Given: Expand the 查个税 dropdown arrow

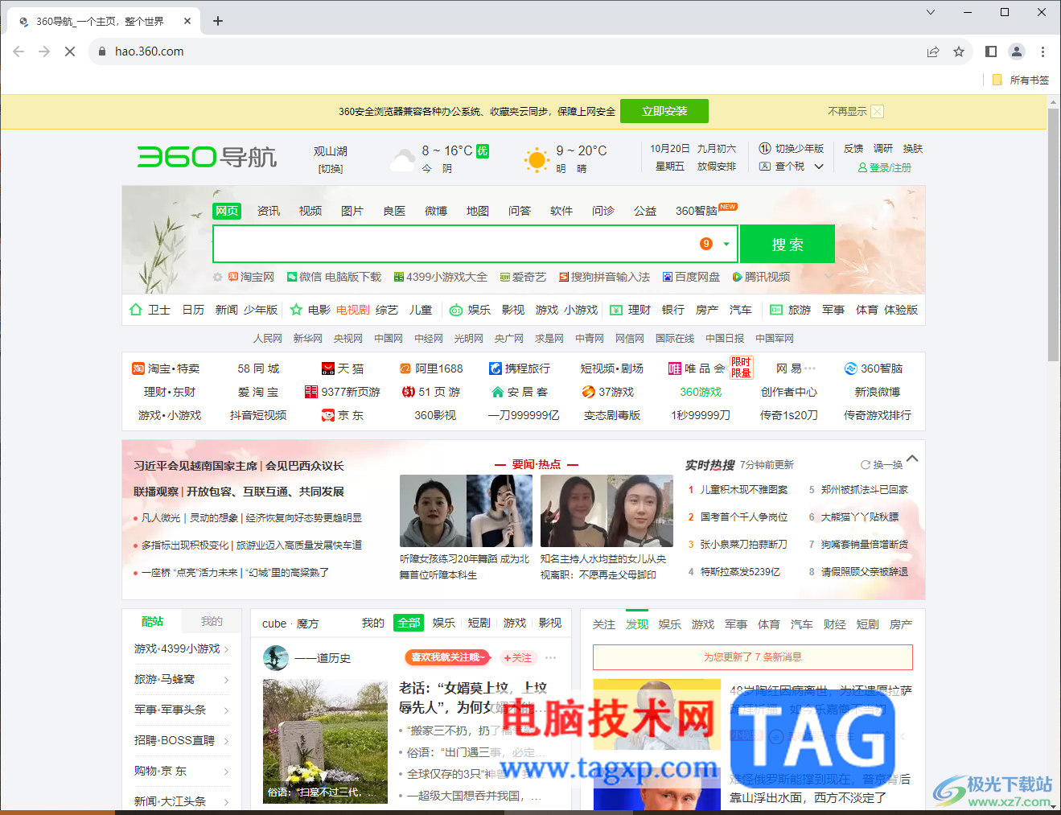Looking at the screenshot, I should pyautogui.click(x=818, y=166).
